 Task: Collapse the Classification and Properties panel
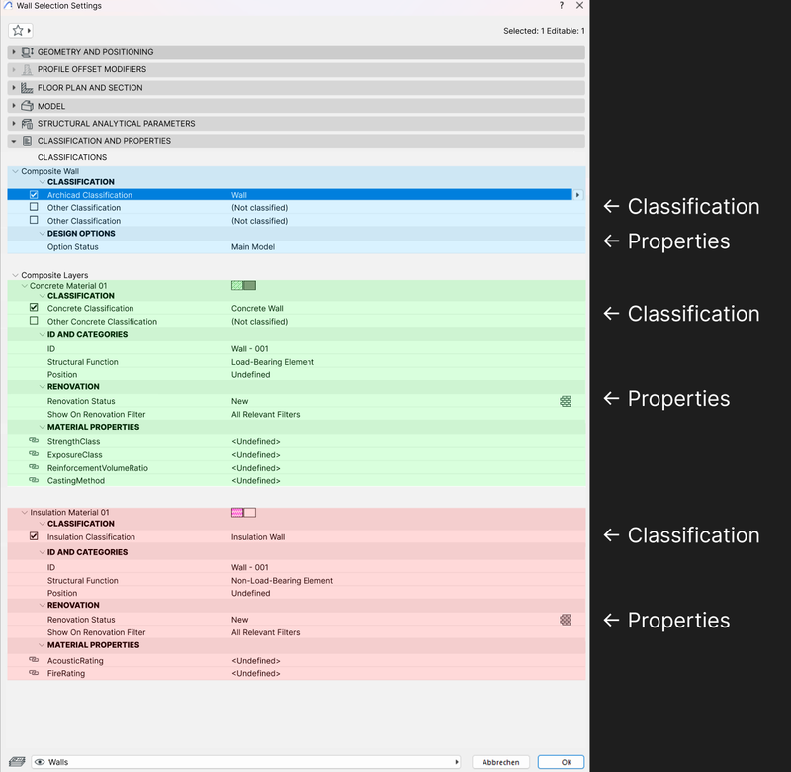coord(14,142)
